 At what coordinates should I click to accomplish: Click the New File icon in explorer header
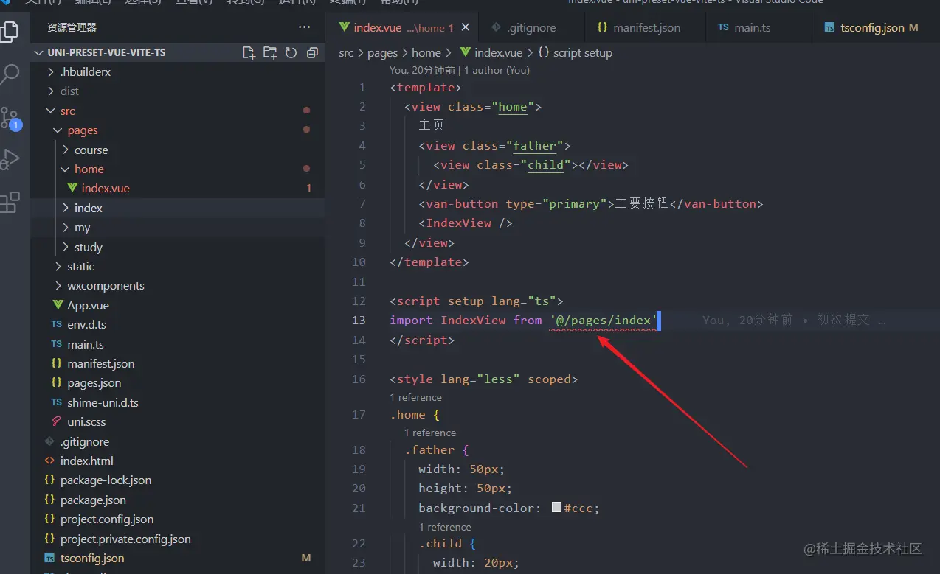(249, 53)
